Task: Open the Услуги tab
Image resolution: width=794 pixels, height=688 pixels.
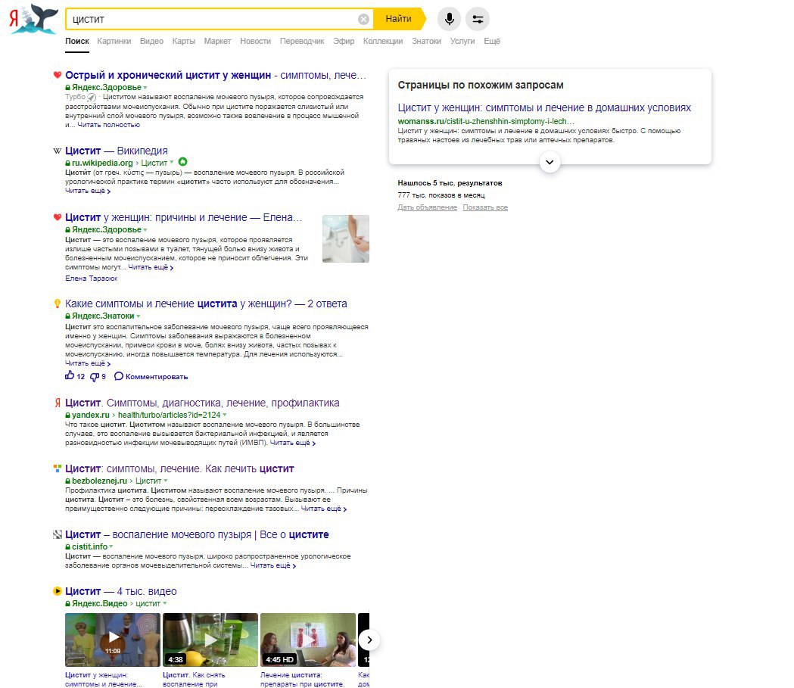Action: pos(462,41)
